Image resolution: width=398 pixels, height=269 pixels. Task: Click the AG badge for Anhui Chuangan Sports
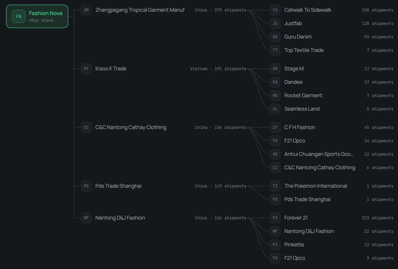pyautogui.click(x=275, y=154)
